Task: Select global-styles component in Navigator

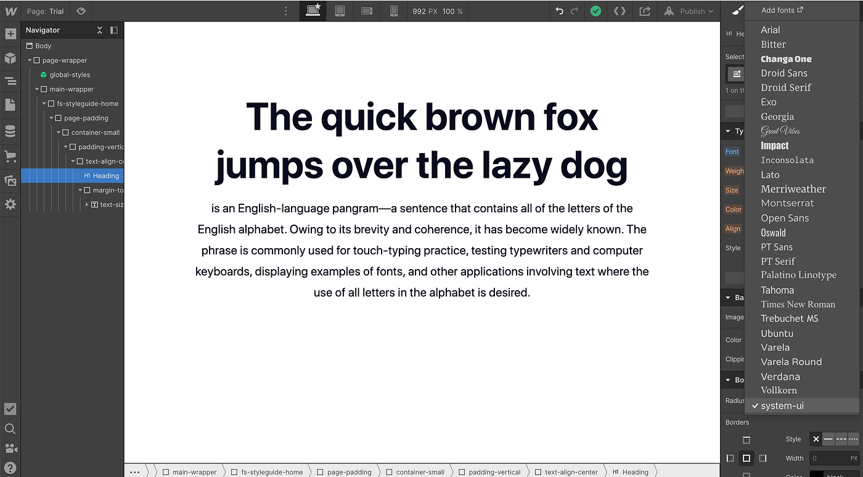Action: (65, 75)
